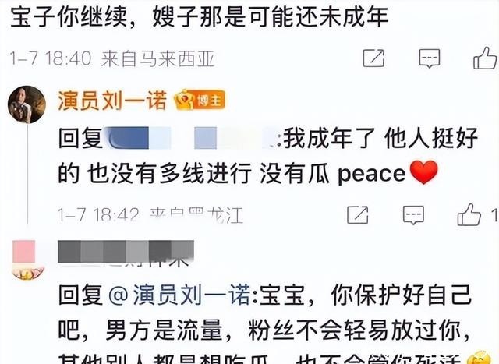Like 演员刘一诺's reply with thumbs-up

(469, 214)
